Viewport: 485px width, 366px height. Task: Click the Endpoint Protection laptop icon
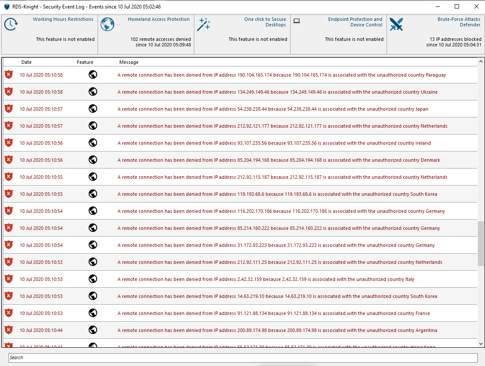point(297,21)
